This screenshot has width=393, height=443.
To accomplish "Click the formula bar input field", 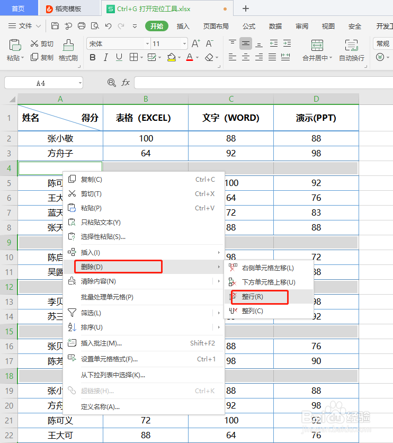I will point(263,83).
